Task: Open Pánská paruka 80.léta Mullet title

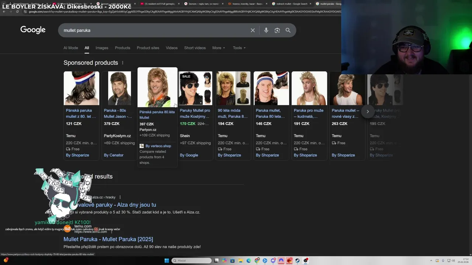Action: (157, 115)
